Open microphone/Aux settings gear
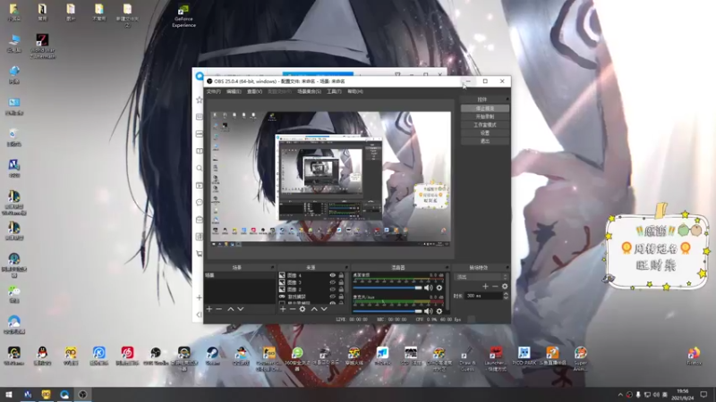716x402 pixels. click(x=439, y=311)
